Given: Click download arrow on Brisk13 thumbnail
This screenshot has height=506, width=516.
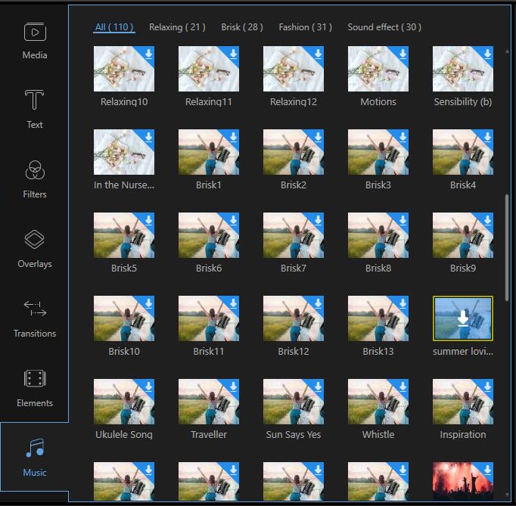Looking at the screenshot, I should [403, 303].
